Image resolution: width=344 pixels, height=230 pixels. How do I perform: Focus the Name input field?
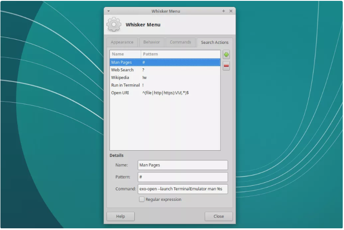[x=183, y=165]
